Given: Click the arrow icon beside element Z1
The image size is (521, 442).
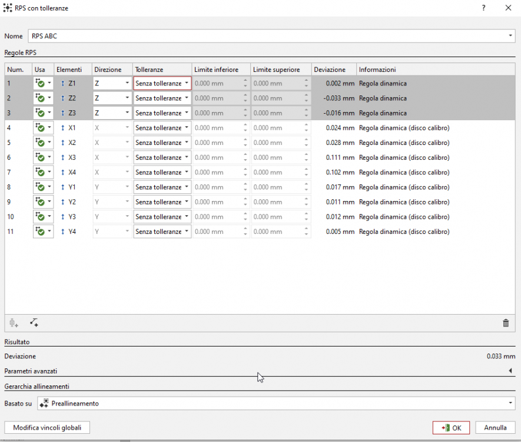Looking at the screenshot, I should coord(63,84).
